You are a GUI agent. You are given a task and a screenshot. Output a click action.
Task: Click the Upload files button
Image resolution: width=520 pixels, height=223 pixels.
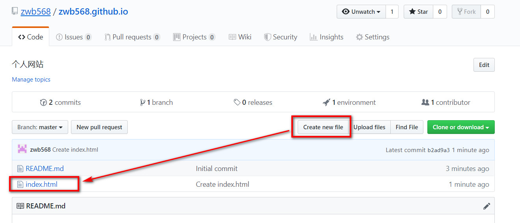369,127
